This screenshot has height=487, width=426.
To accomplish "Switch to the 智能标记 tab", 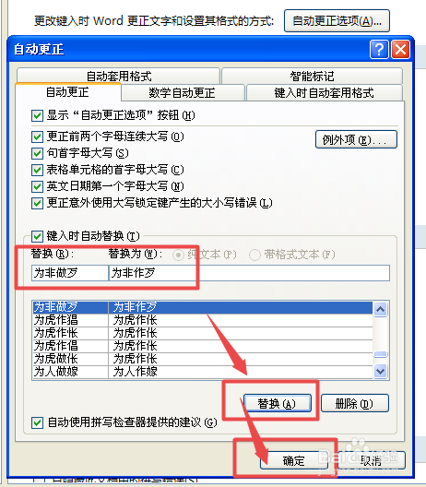I will 312,76.
